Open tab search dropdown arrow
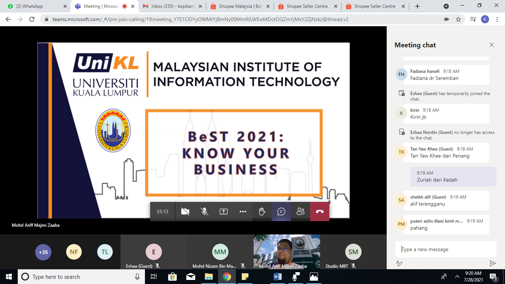The image size is (505, 284). tap(446, 6)
